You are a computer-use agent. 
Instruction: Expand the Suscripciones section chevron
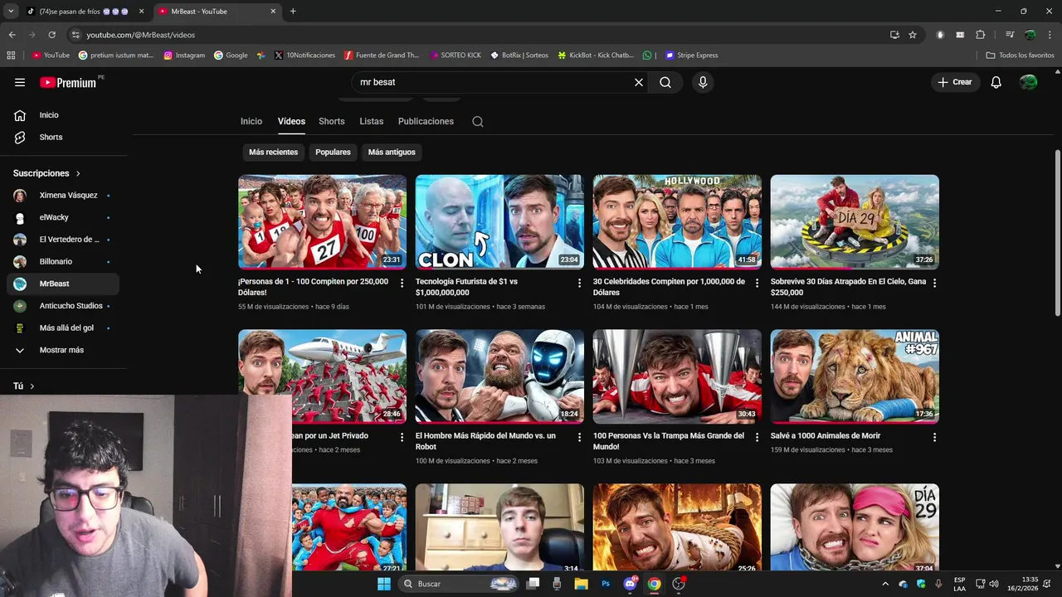tap(78, 173)
